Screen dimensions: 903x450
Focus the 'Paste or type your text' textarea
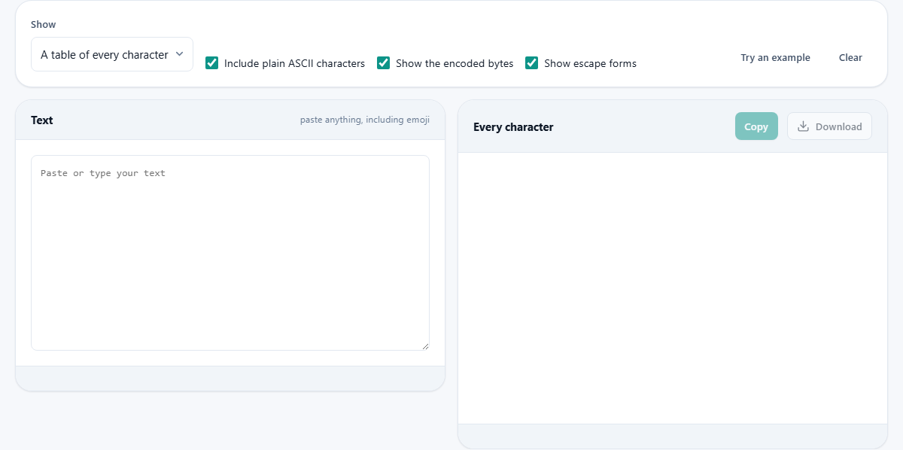pyautogui.click(x=230, y=253)
